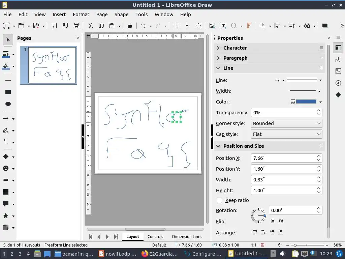Viewport: 345px width, 259px height.
Task: Open the Shape menu
Action: [x=121, y=14]
